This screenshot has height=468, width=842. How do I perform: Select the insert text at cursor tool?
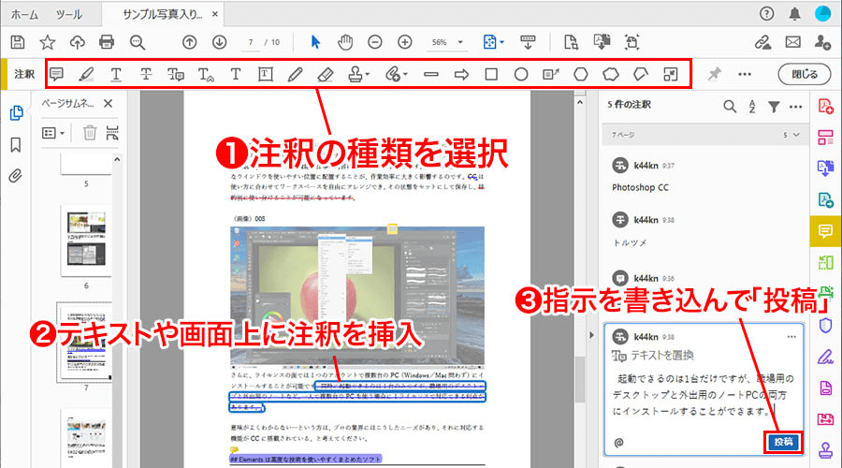(x=206, y=74)
